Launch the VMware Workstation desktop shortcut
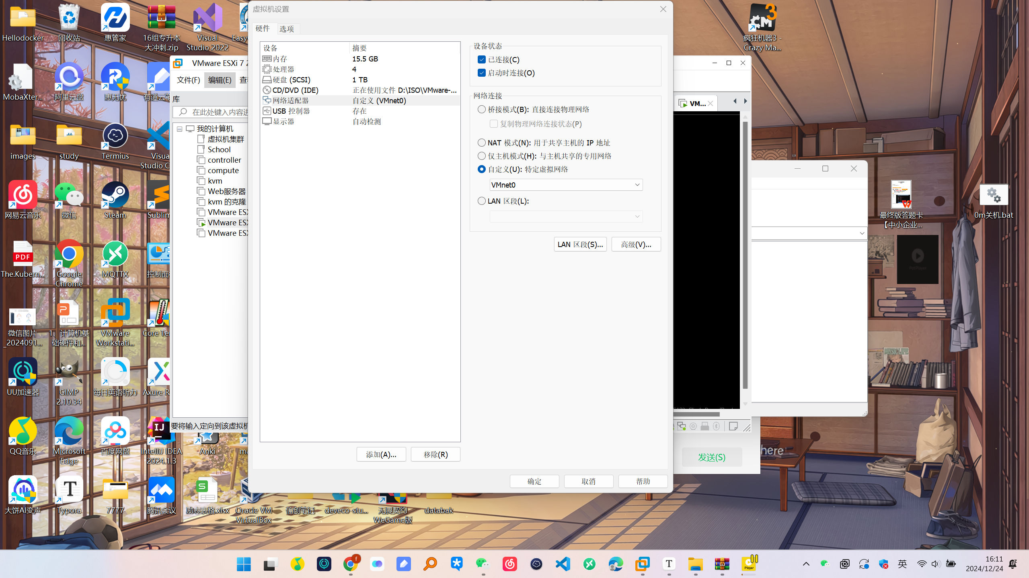 [115, 323]
